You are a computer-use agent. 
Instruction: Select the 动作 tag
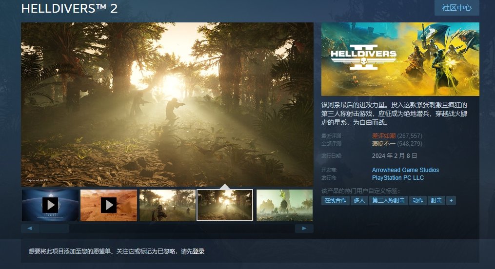(417, 200)
